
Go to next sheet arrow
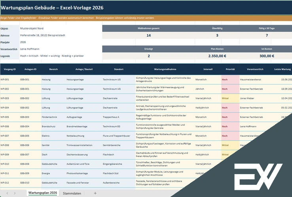pos(15,193)
